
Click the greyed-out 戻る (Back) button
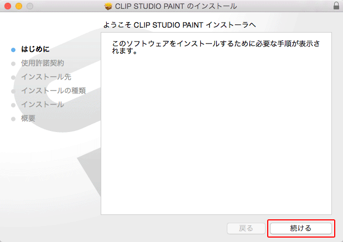click(x=246, y=228)
